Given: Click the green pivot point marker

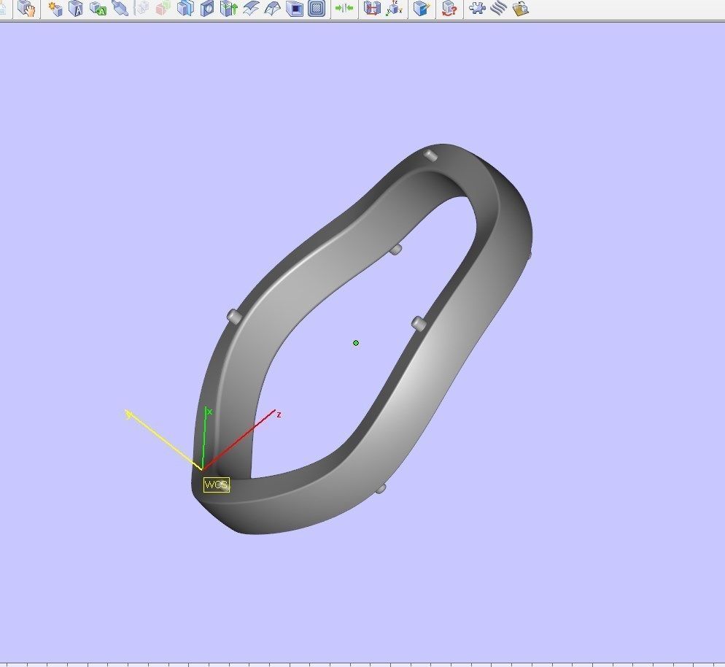Looking at the screenshot, I should [x=355, y=343].
